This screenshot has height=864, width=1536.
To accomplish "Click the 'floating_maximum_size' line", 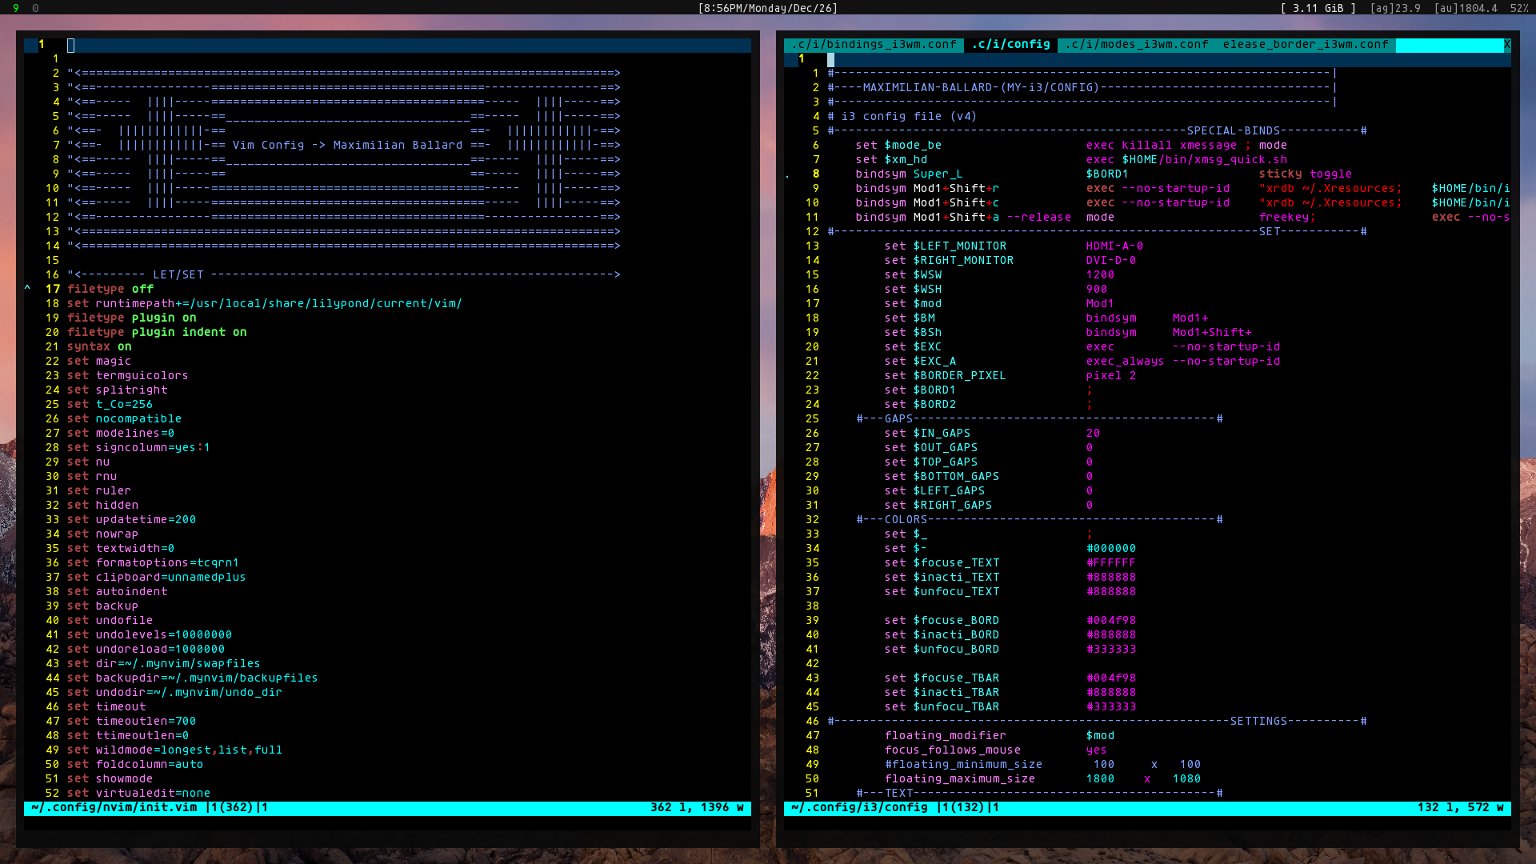I will 1042,779.
